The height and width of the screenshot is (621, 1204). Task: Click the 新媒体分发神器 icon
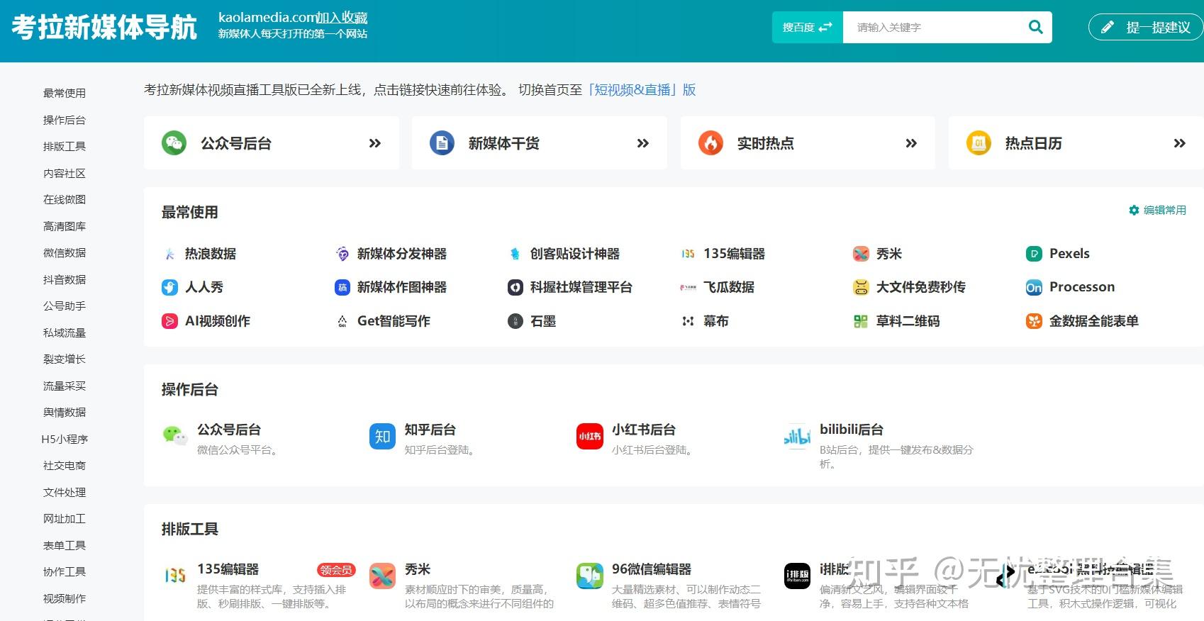(x=342, y=254)
